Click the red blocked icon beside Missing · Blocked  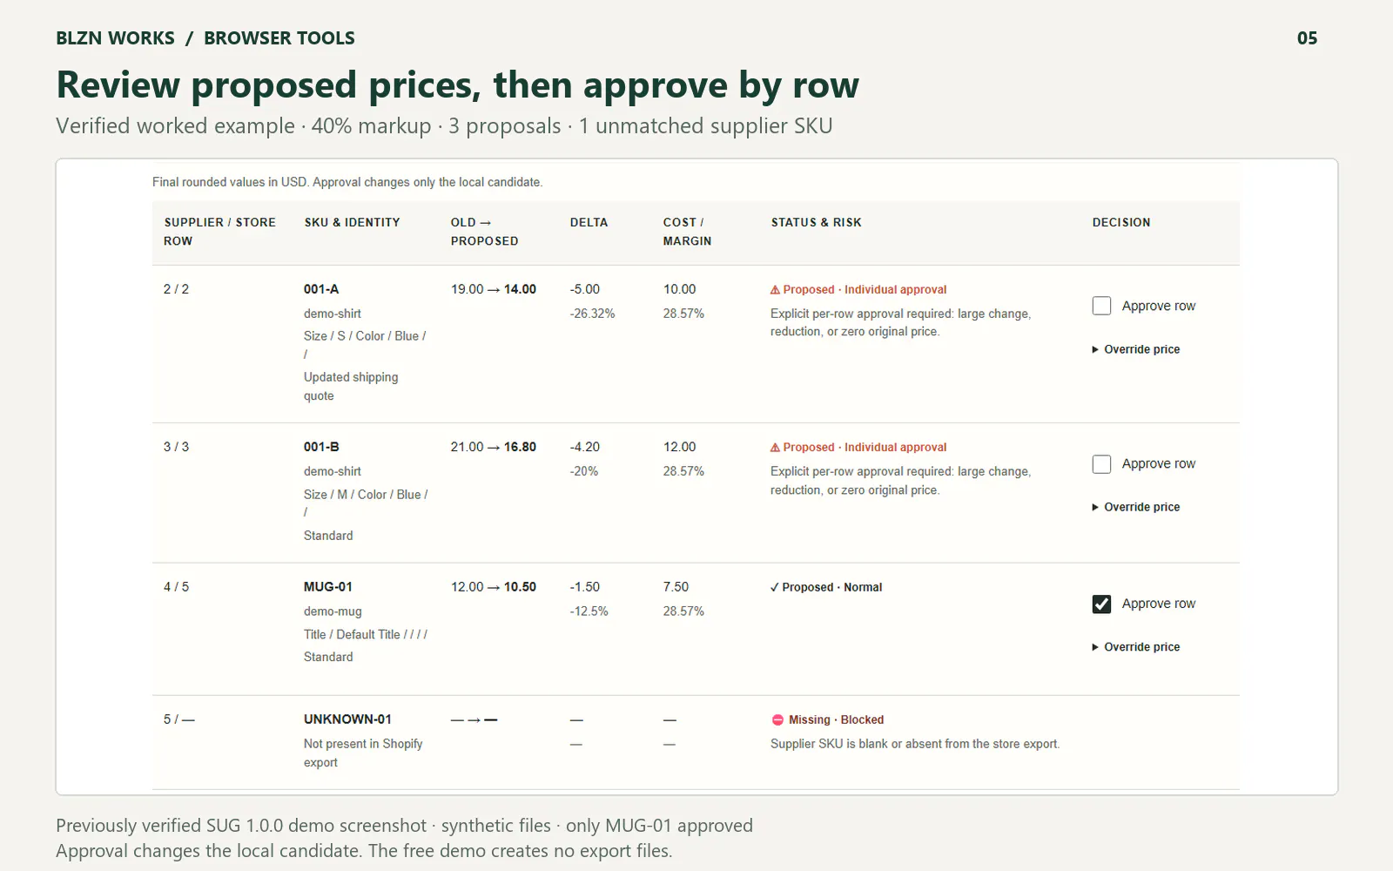pyautogui.click(x=777, y=720)
